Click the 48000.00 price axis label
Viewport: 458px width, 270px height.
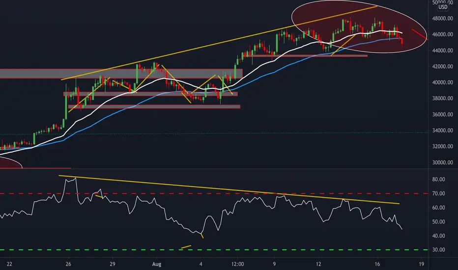tap(442, 18)
